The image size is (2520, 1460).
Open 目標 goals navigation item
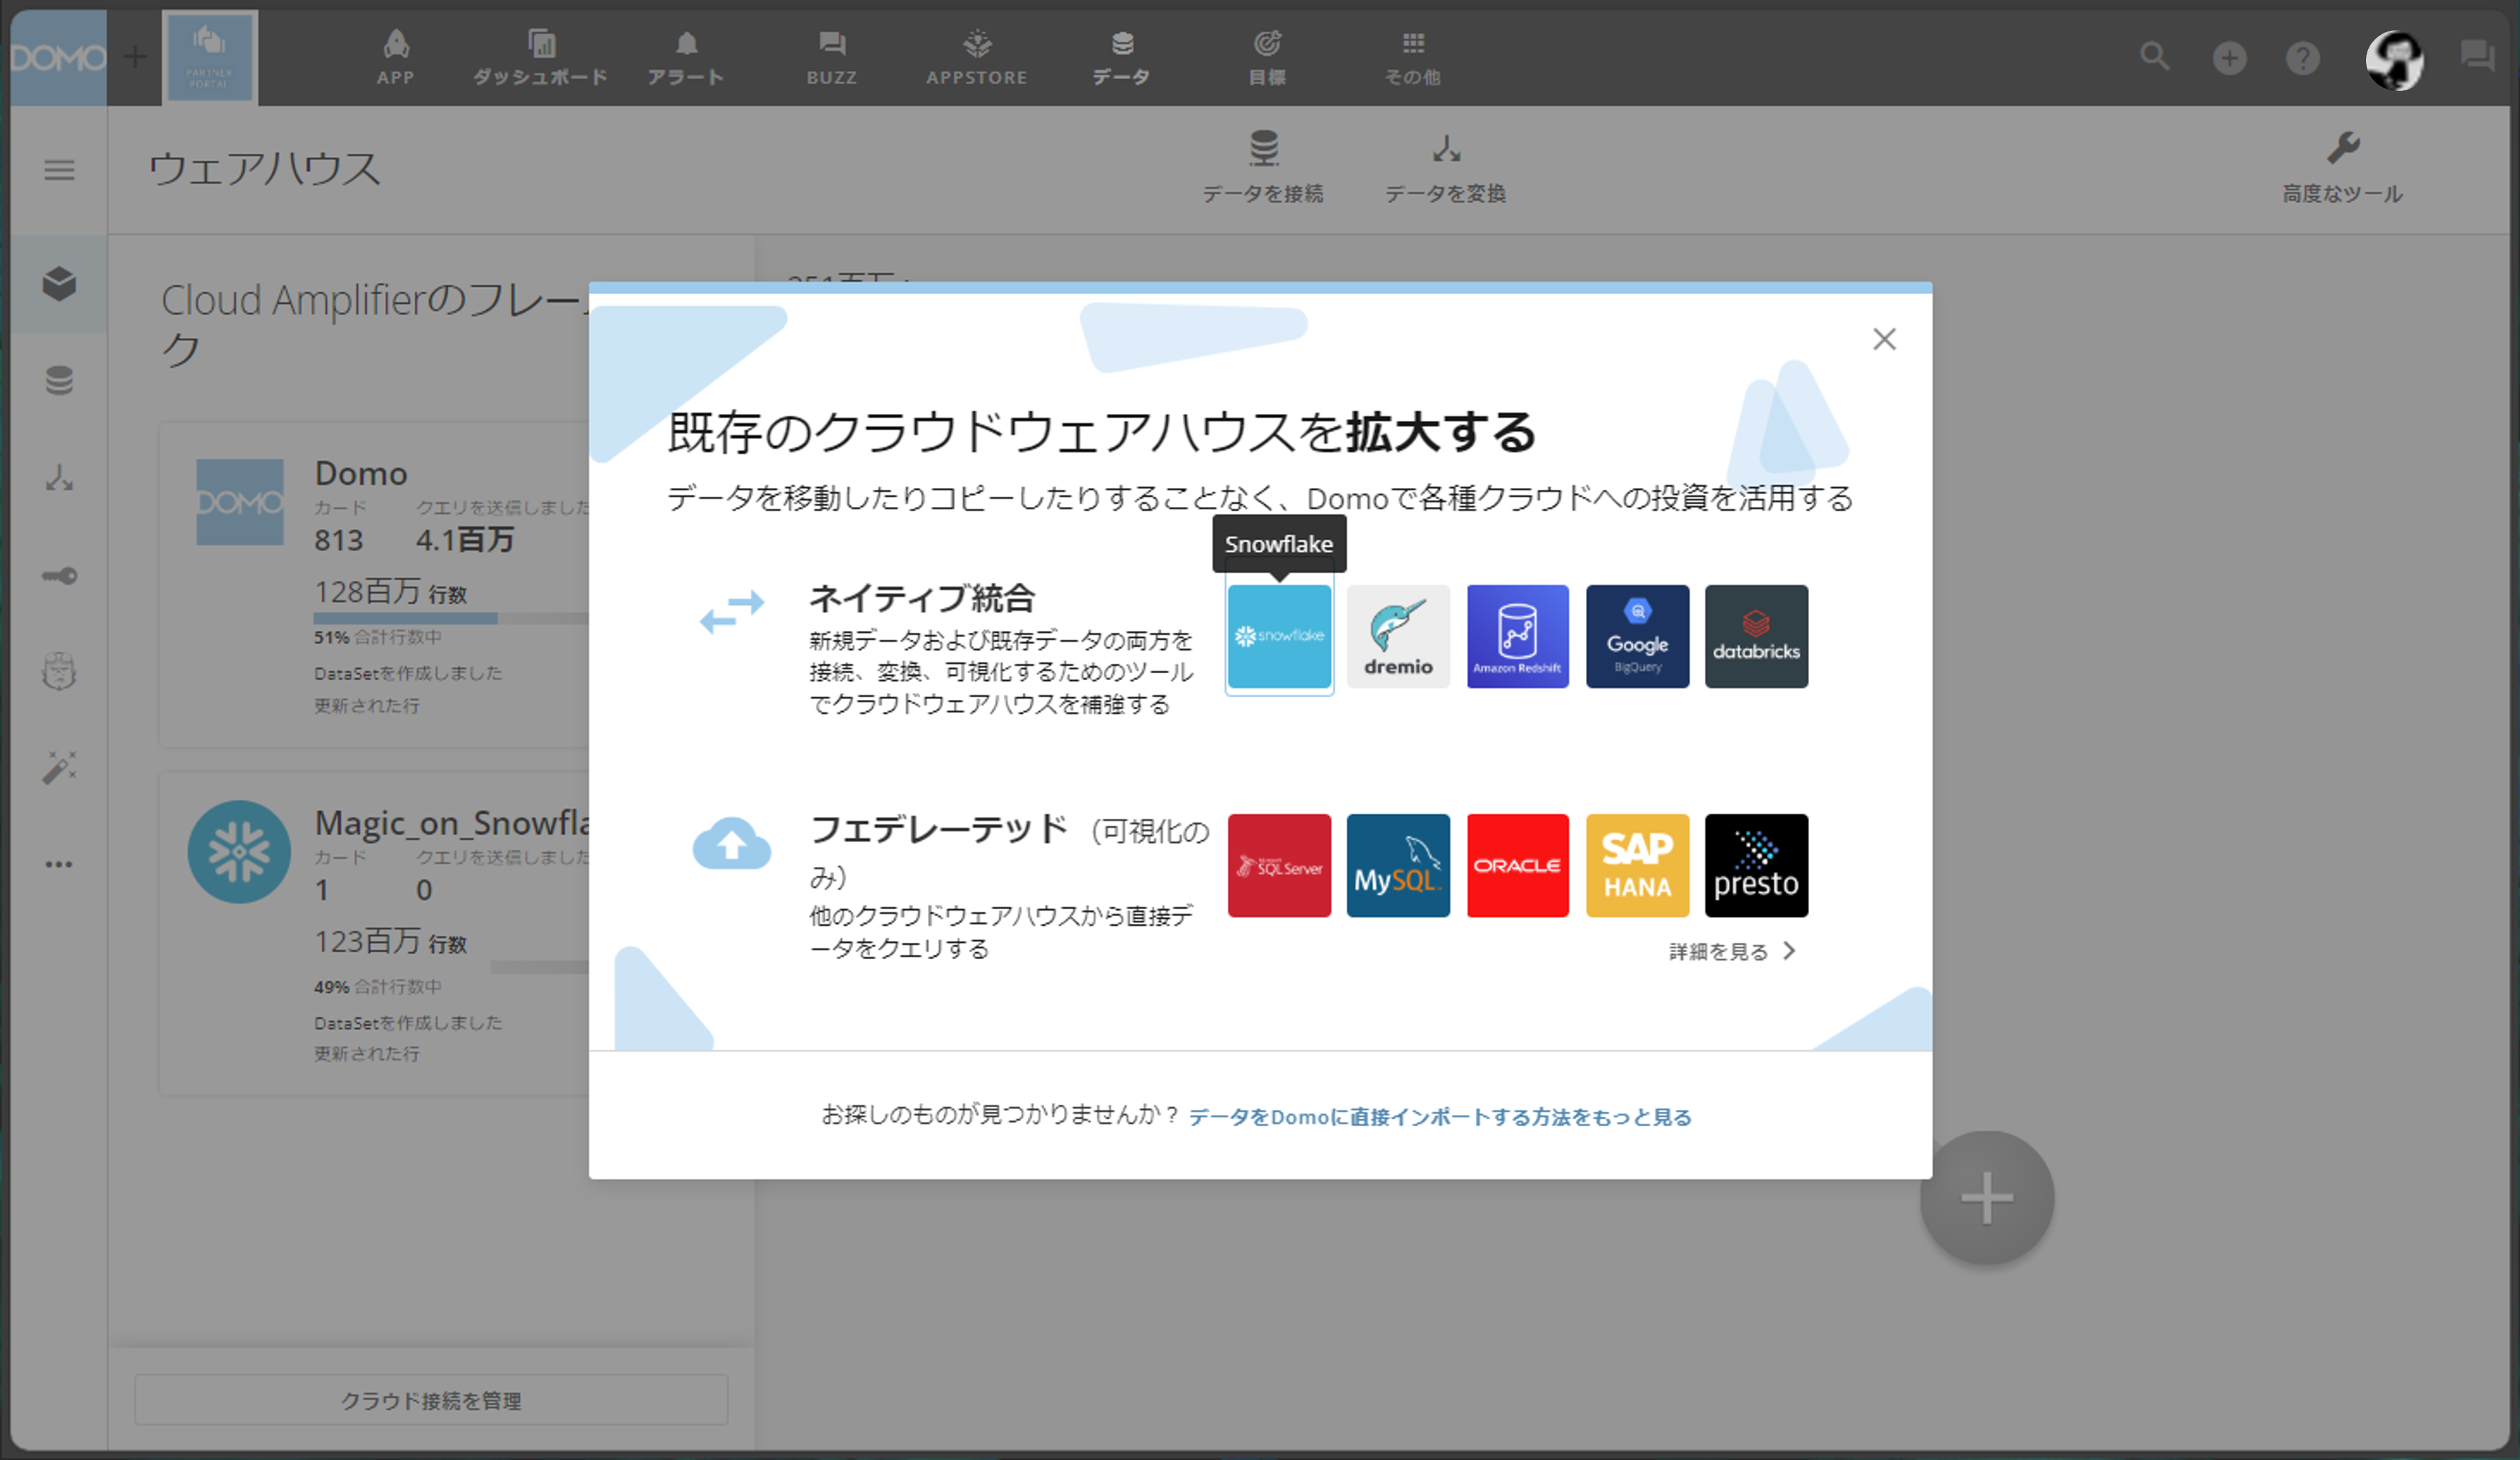coord(1267,57)
